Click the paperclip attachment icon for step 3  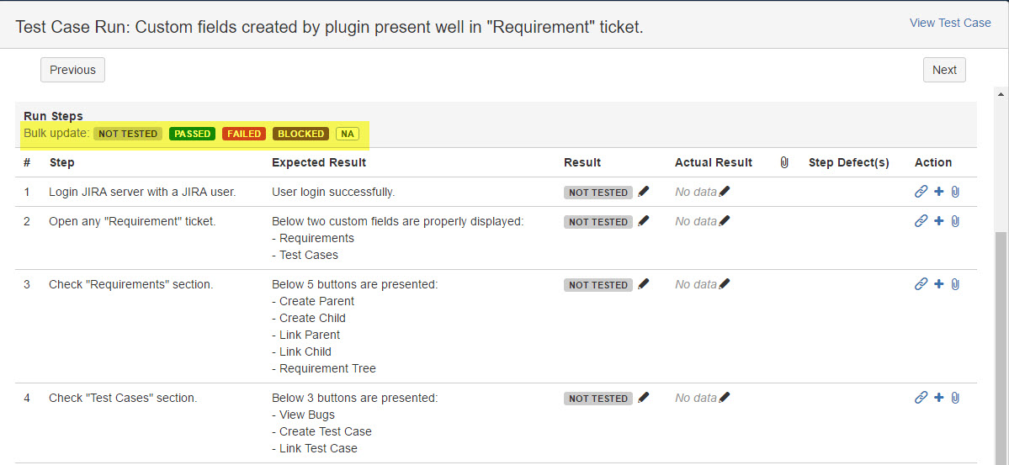click(955, 284)
